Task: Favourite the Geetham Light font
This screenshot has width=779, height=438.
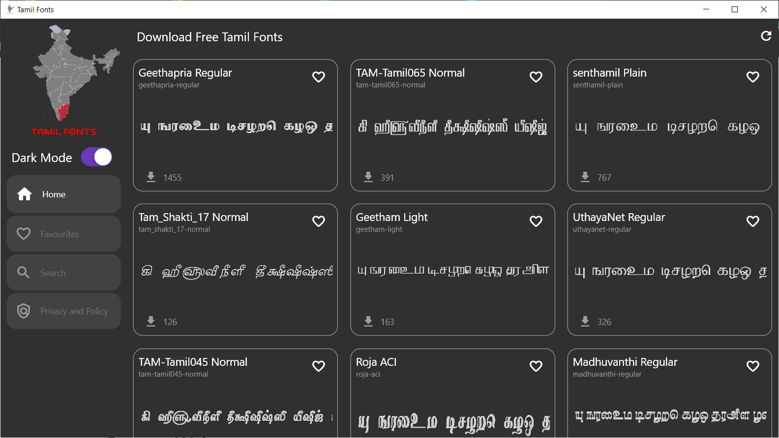Action: point(536,221)
